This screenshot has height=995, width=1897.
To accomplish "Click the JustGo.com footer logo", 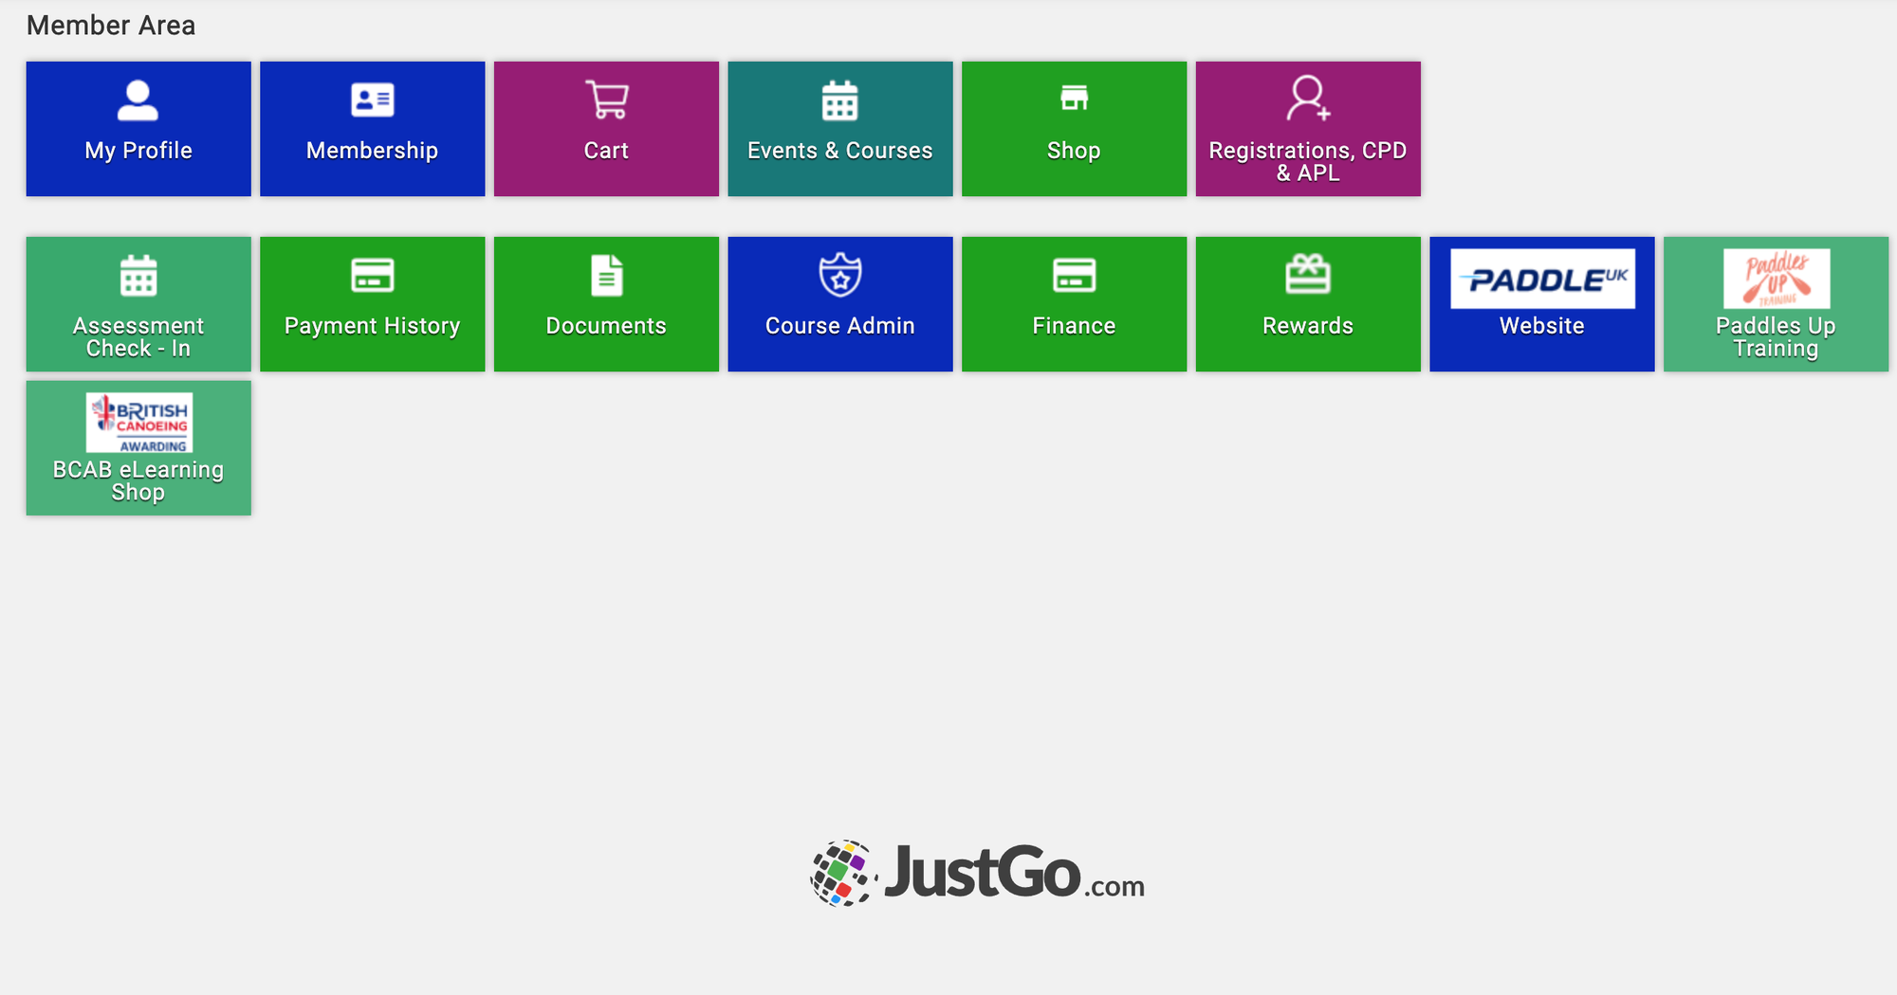I will (978, 873).
